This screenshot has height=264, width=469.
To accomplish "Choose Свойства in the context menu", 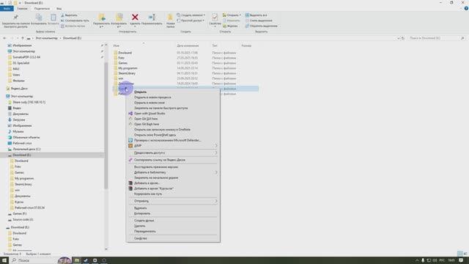I will 173,238.
